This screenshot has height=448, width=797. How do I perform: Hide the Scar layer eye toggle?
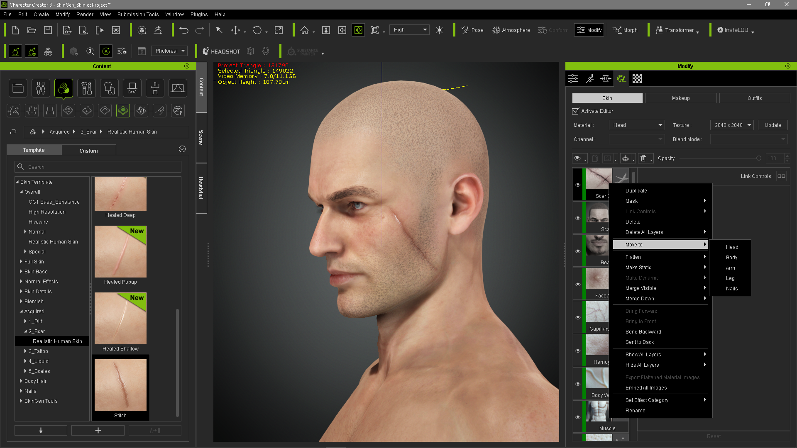coord(578,185)
